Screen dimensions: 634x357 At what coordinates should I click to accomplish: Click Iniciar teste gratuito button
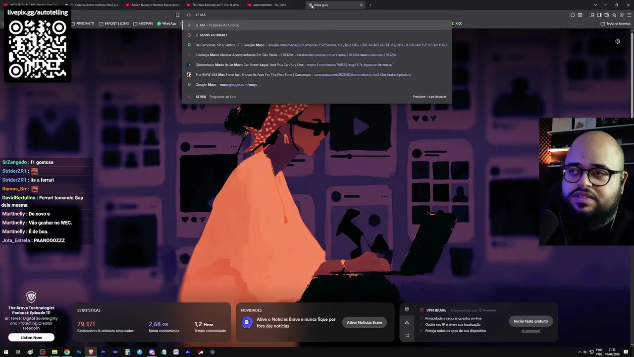(530, 321)
